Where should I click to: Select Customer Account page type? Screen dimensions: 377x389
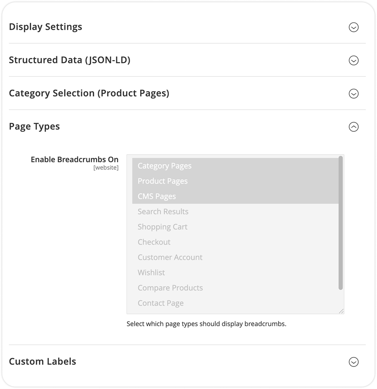point(170,257)
